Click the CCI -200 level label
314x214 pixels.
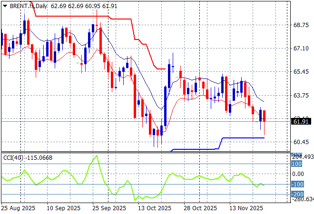tap(297, 194)
